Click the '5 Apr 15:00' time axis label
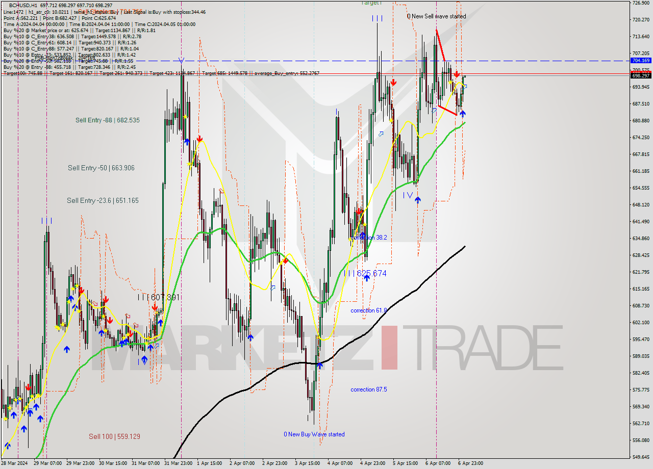The height and width of the screenshot is (469, 653). (405, 463)
